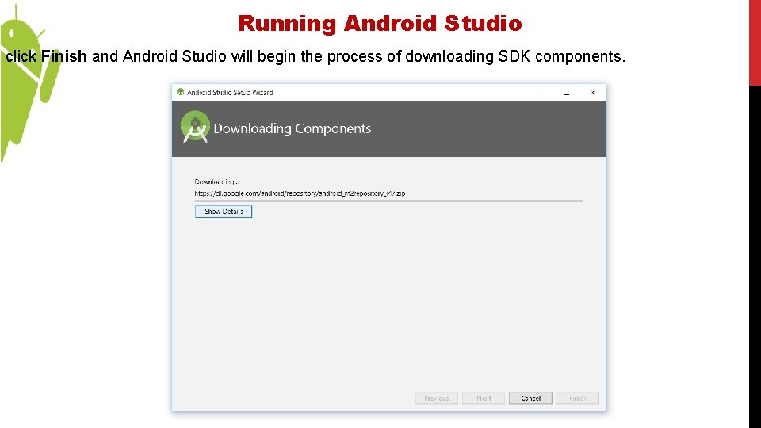Click the disabled Previous button
Viewport: 761px width, 428px height.
436,399
